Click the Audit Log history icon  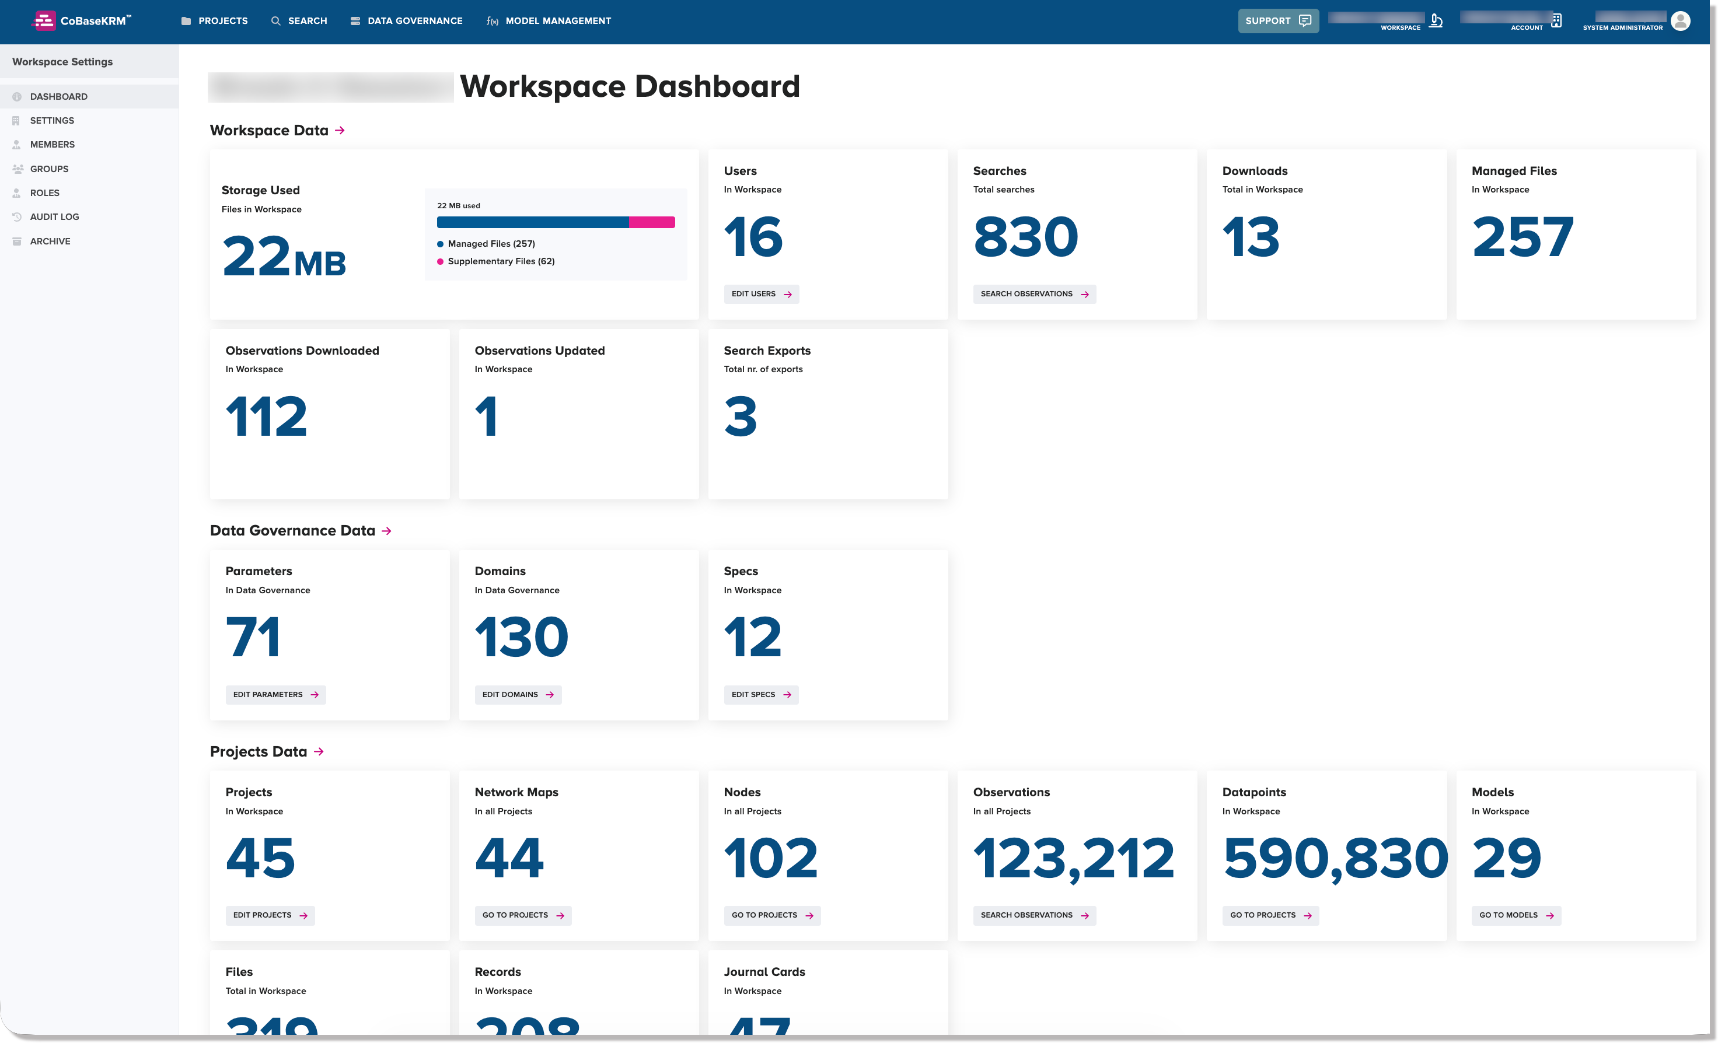(17, 217)
